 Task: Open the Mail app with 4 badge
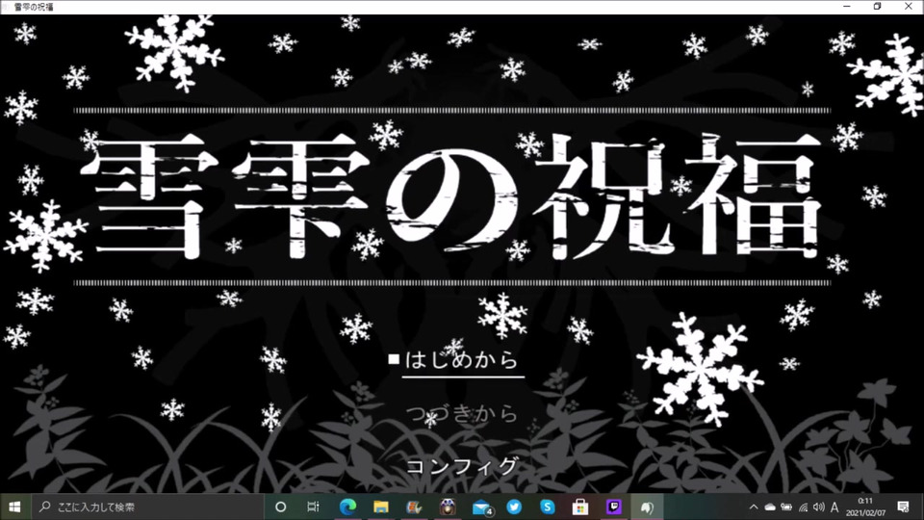point(481,507)
